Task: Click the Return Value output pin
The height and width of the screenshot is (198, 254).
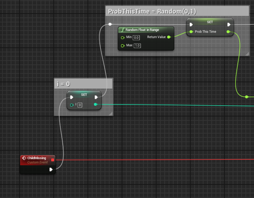Action: (x=169, y=37)
